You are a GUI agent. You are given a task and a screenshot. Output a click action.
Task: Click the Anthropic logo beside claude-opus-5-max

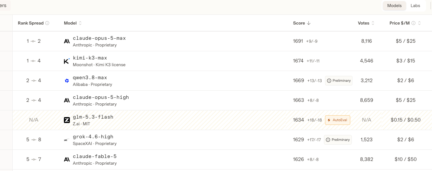pyautogui.click(x=66, y=41)
